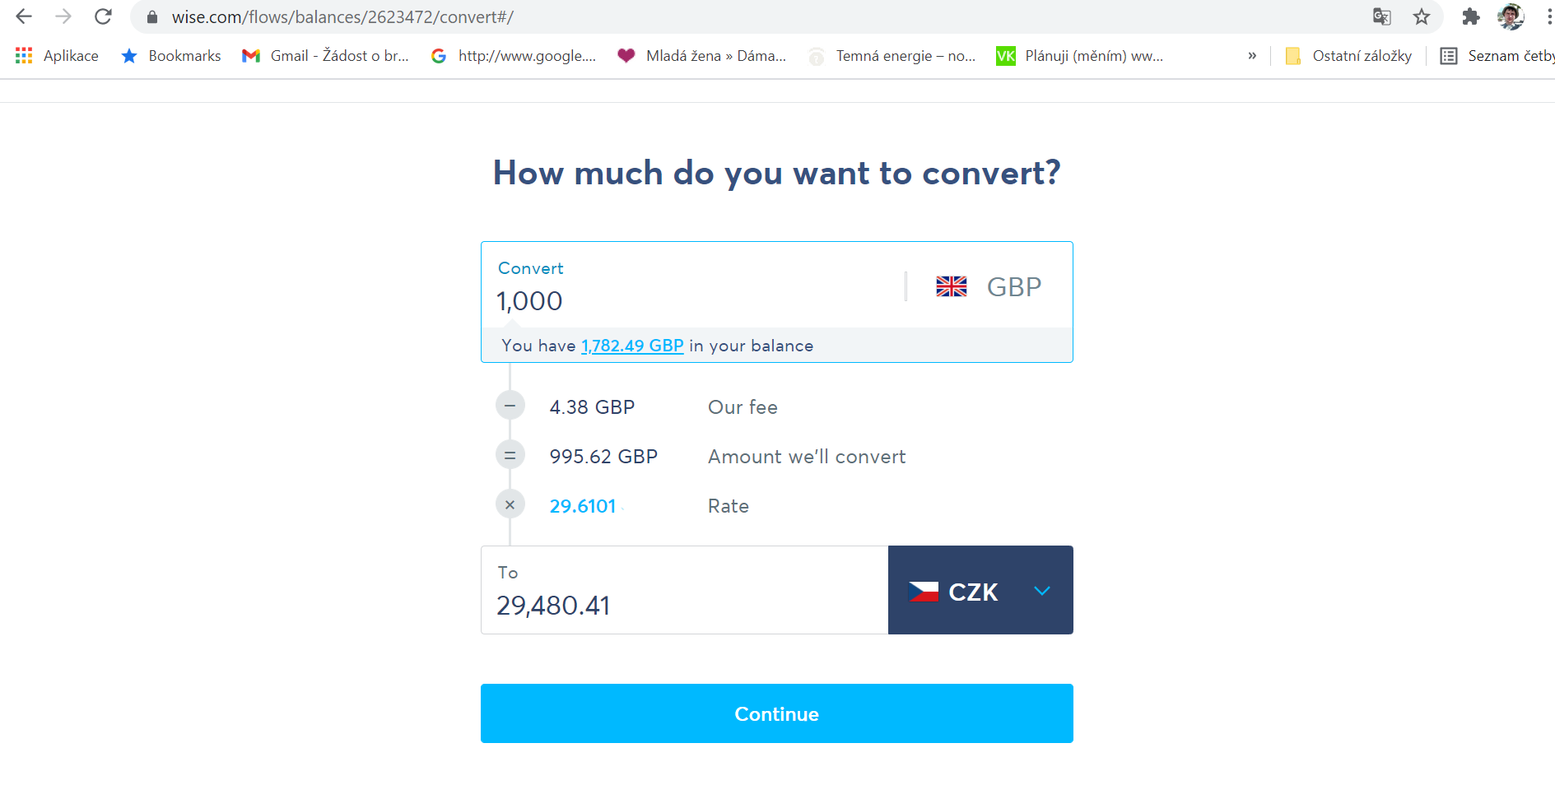Reload the Wise page
The height and width of the screenshot is (785, 1555).
pos(103,16)
